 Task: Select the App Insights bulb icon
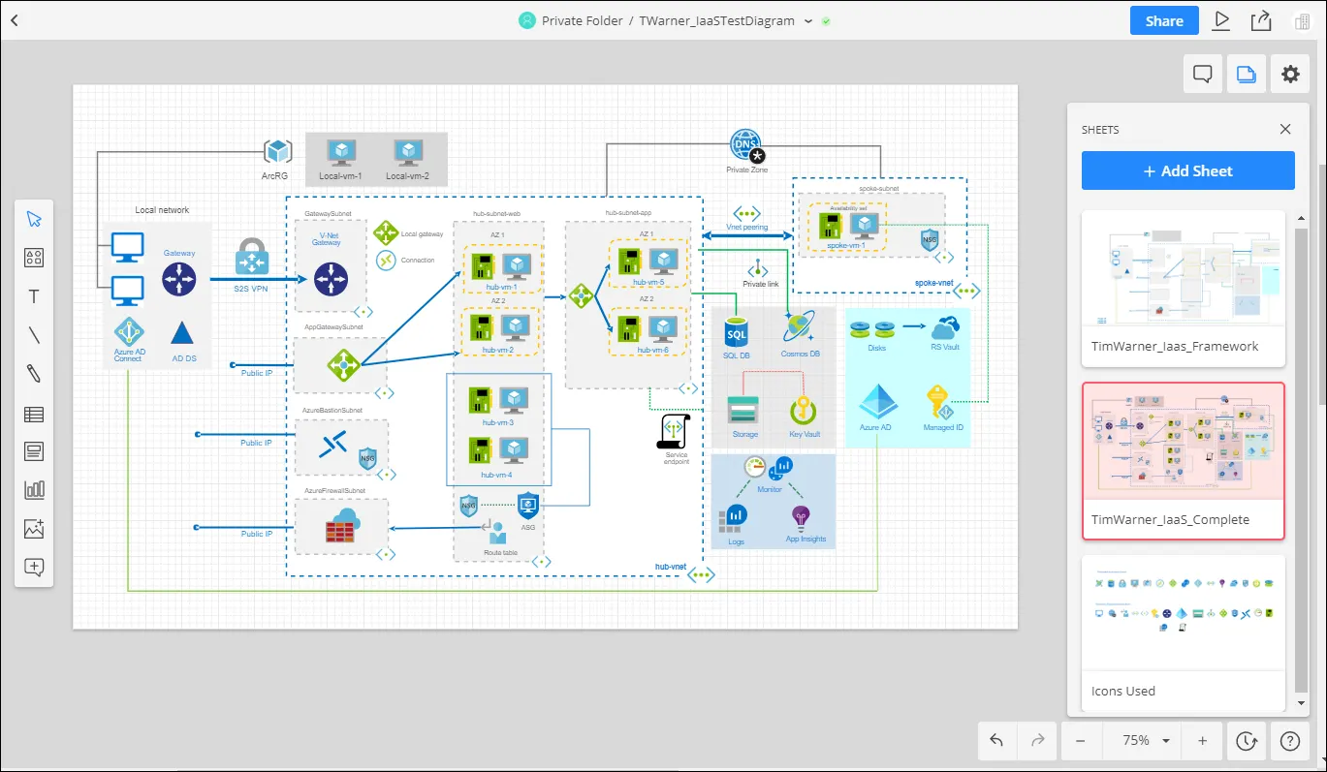(801, 516)
